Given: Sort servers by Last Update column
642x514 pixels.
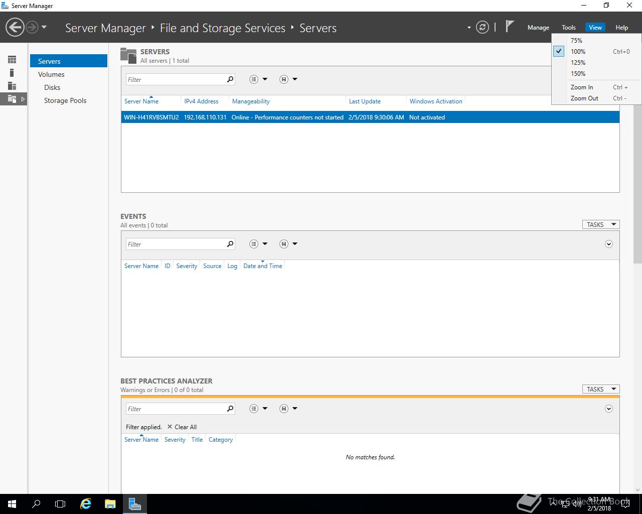Looking at the screenshot, I should 365,101.
